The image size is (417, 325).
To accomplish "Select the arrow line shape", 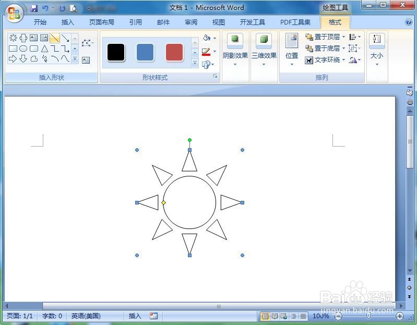I will pyautogui.click(x=65, y=38).
